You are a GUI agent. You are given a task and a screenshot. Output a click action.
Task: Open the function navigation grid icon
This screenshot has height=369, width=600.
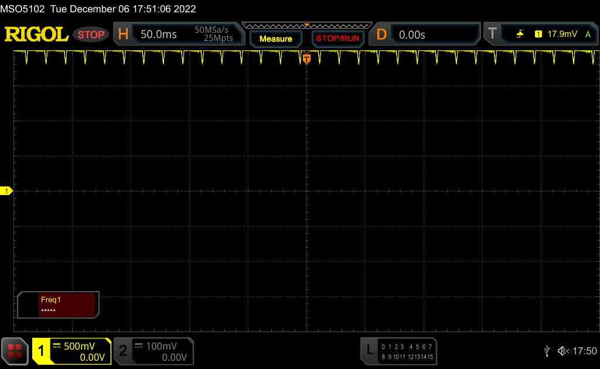click(15, 350)
